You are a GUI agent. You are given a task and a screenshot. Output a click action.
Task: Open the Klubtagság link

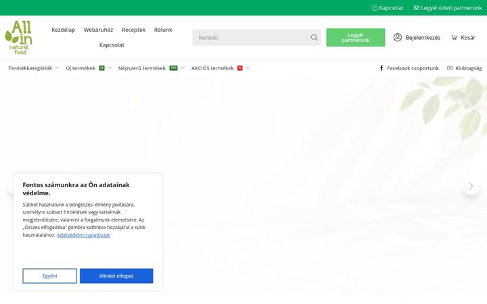pos(468,68)
